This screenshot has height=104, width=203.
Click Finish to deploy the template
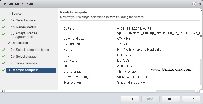[171, 99]
